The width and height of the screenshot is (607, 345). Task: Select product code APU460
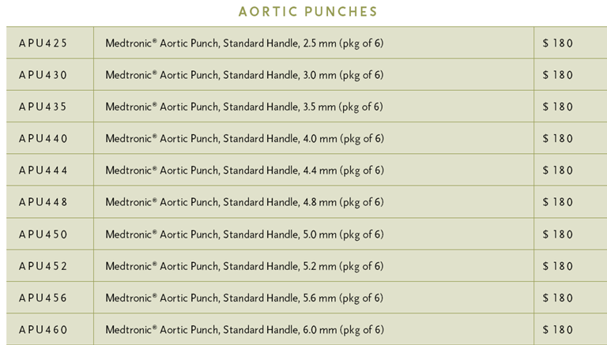click(x=43, y=329)
